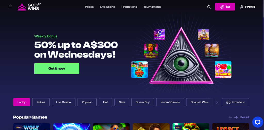This screenshot has width=264, height=130.
Task: Select the Sweet Bonanza game icon
Action: [223, 70]
